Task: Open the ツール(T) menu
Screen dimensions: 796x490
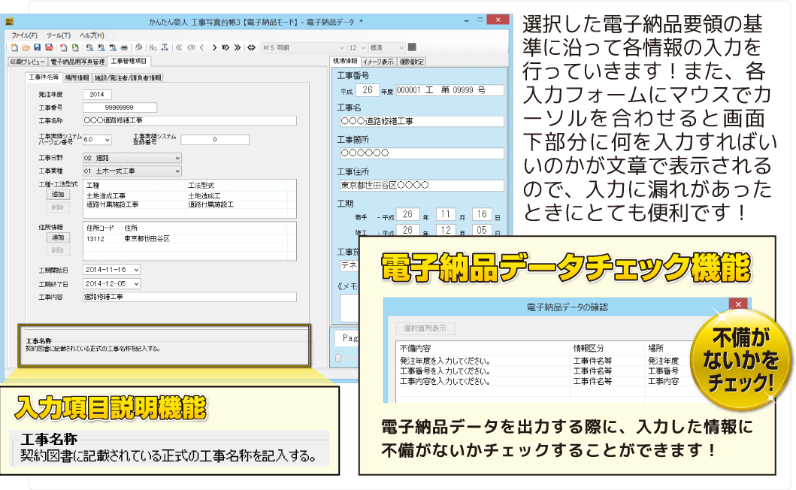Action: 59,35
